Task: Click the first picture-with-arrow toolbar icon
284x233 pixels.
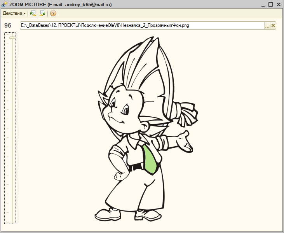Action: (x=33, y=13)
